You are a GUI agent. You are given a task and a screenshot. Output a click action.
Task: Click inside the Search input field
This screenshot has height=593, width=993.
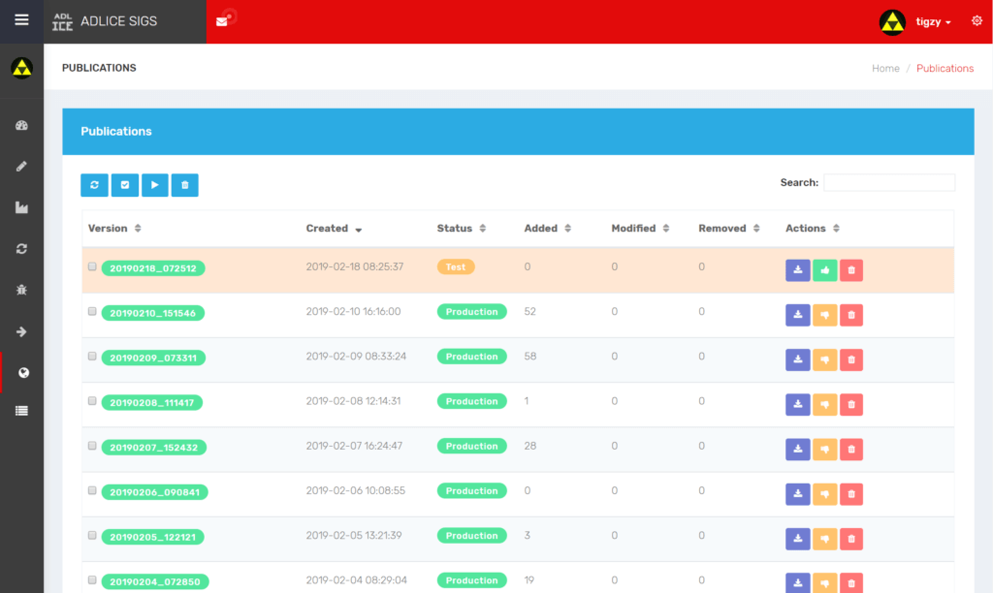click(888, 182)
